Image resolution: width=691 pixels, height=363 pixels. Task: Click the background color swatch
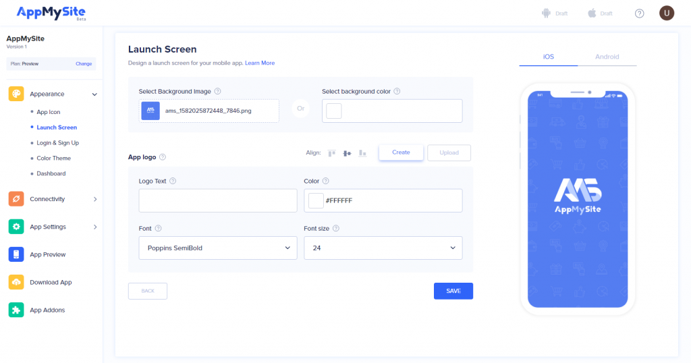tap(333, 111)
